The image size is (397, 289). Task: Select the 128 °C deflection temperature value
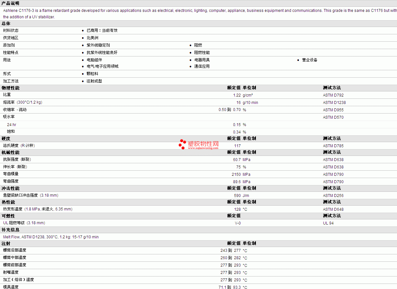tap(240, 209)
